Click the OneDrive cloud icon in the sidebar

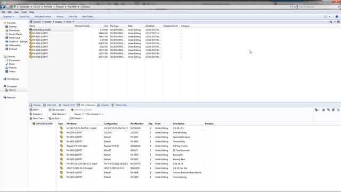click(x=7, y=42)
